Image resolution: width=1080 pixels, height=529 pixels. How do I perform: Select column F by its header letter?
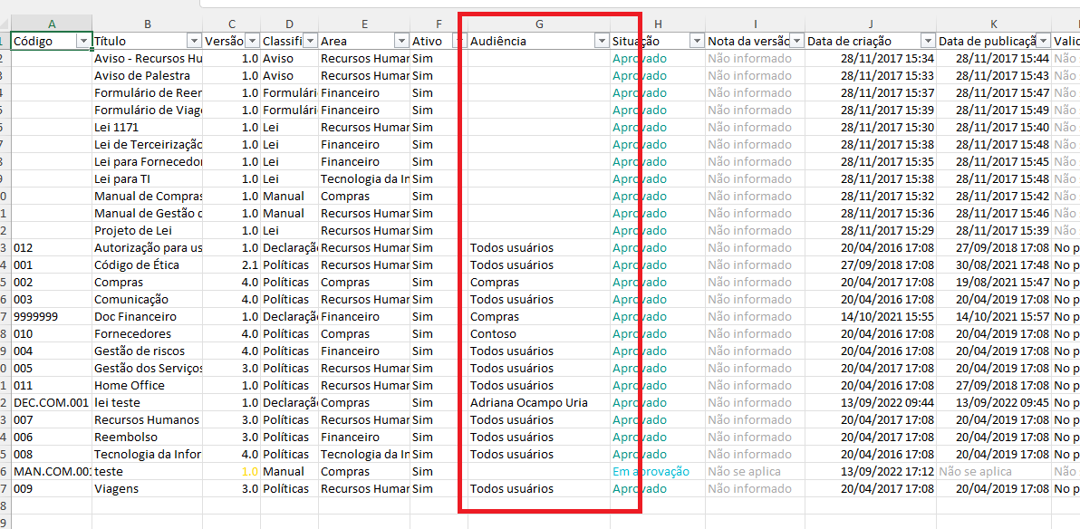pyautogui.click(x=439, y=24)
